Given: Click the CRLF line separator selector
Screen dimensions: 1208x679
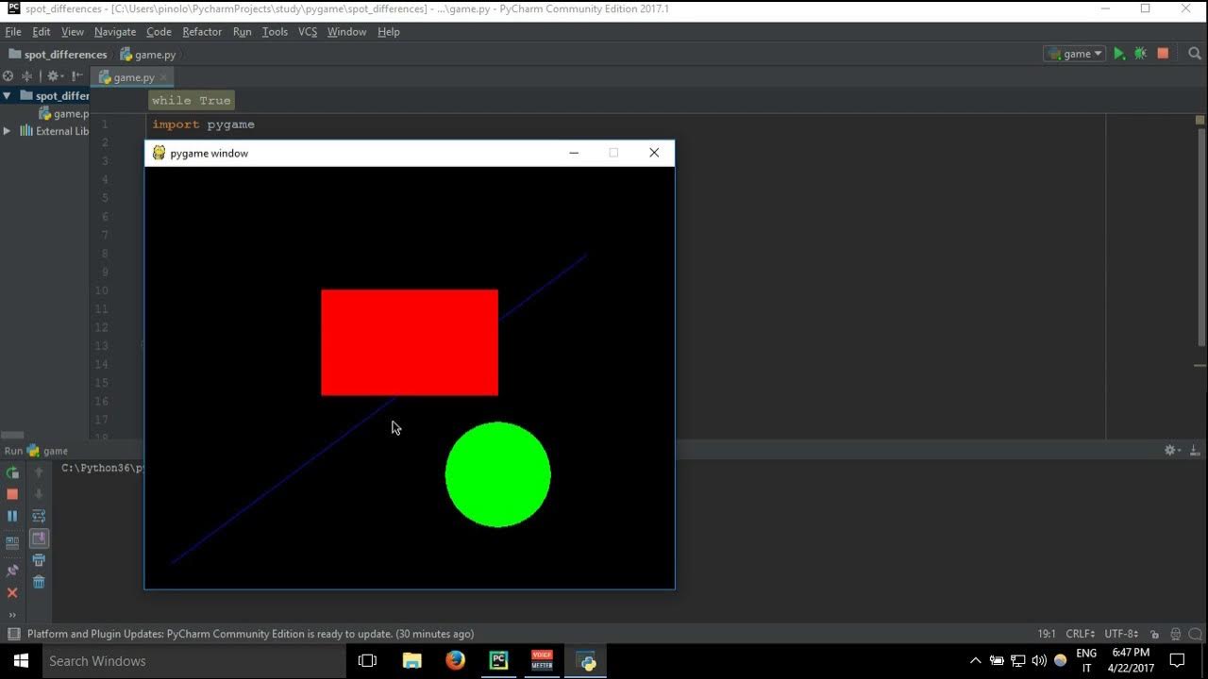Looking at the screenshot, I should click(x=1081, y=634).
